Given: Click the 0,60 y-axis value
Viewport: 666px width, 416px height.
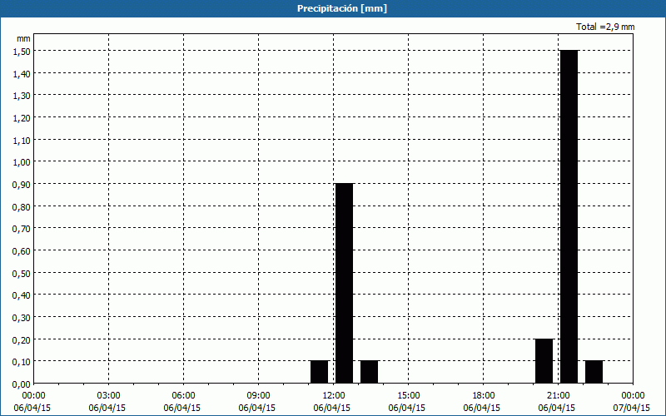Looking at the screenshot, I should pyautogui.click(x=22, y=251).
